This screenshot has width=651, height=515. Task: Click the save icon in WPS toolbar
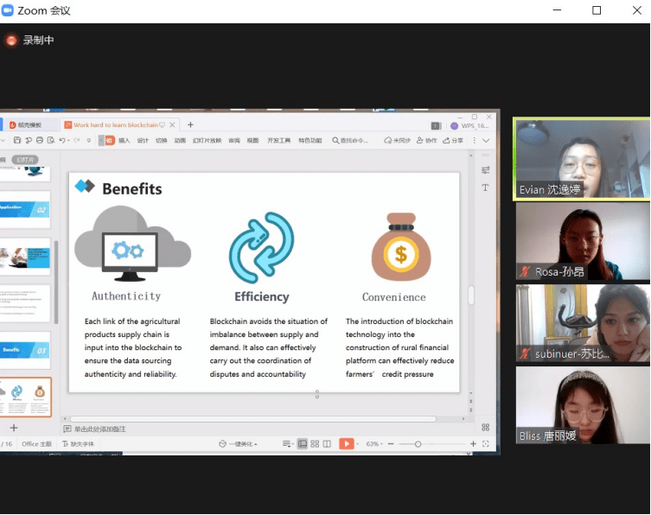tap(16, 140)
